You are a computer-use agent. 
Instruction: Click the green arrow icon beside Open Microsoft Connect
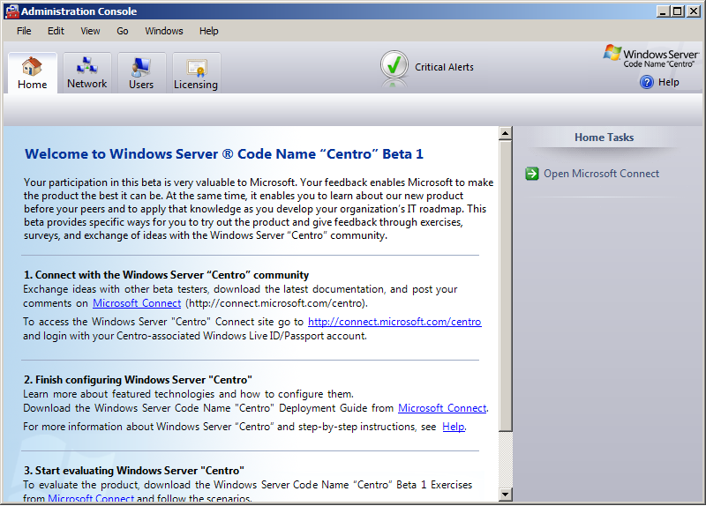click(532, 174)
